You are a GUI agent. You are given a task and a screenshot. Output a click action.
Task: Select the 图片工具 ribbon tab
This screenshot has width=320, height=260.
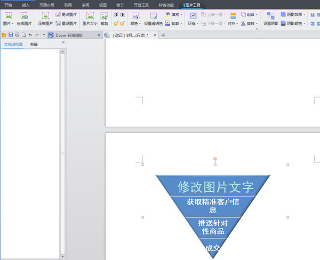192,5
